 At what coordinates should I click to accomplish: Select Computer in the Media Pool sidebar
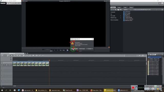(113, 12)
